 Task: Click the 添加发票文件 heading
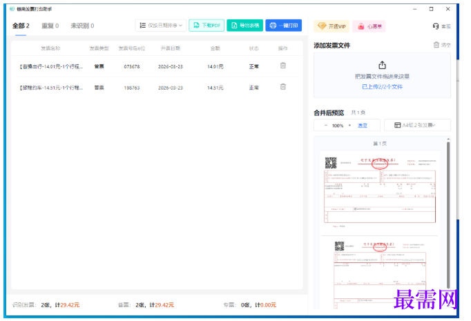point(332,46)
